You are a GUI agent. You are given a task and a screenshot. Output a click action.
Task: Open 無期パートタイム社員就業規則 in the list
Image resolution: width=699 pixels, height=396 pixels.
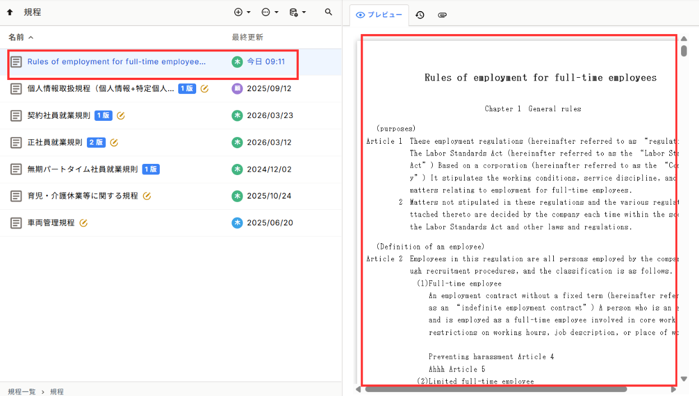82,169
